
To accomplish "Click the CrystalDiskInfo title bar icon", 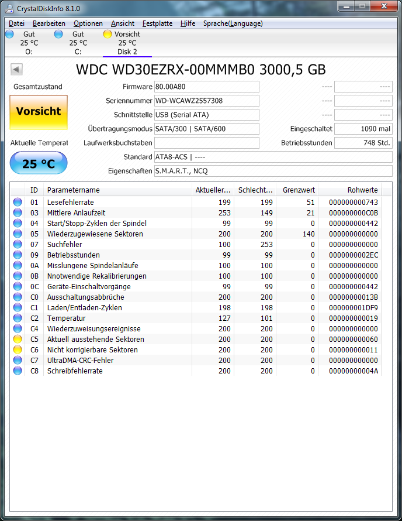I will (x=9, y=8).
